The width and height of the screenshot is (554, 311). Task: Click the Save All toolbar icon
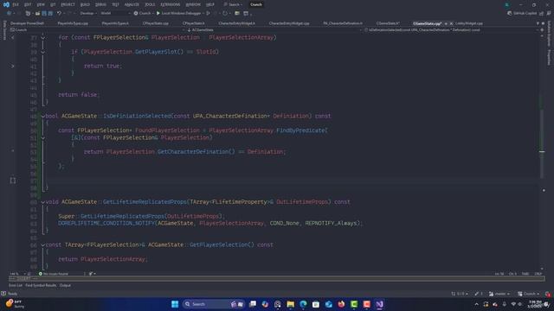[x=50, y=14]
